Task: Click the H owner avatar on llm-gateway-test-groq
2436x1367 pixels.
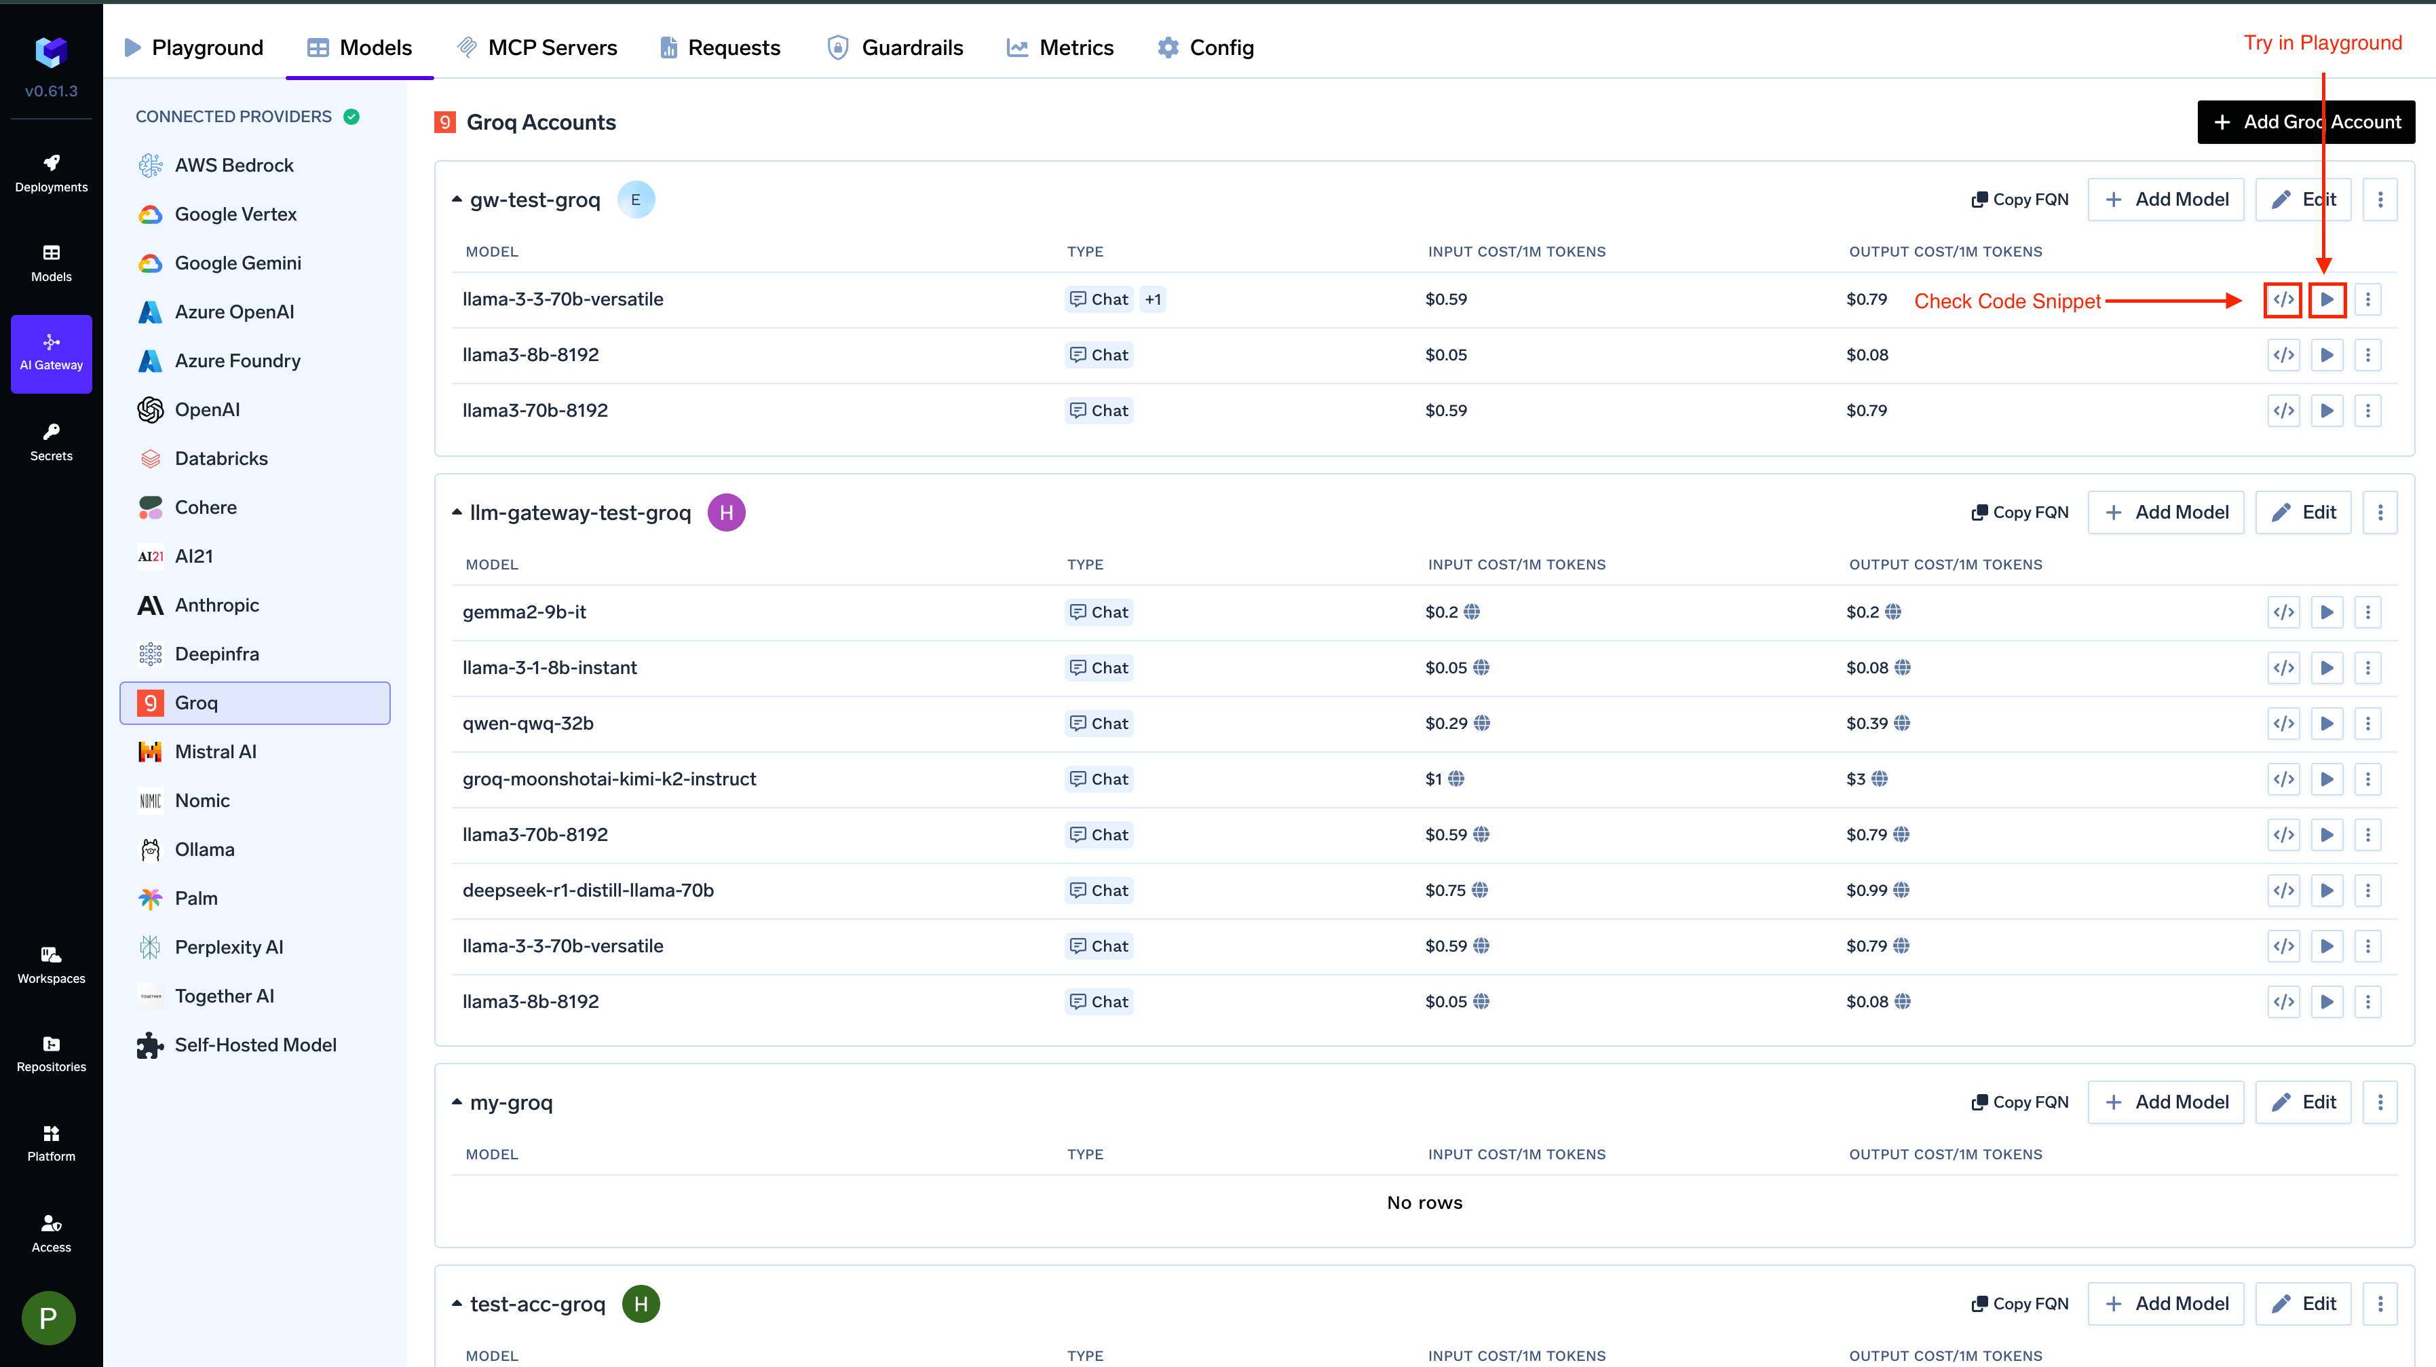Action: (x=726, y=512)
